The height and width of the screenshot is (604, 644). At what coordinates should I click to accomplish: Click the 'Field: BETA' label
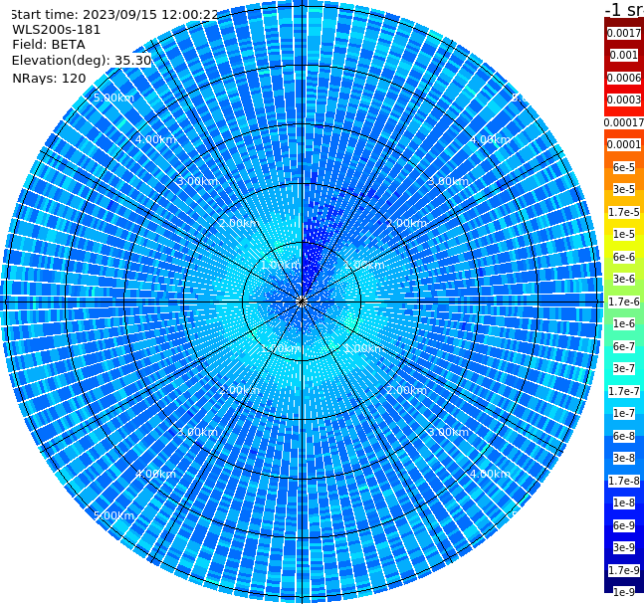49,45
